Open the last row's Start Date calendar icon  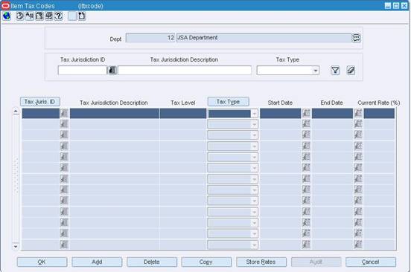(x=306, y=245)
